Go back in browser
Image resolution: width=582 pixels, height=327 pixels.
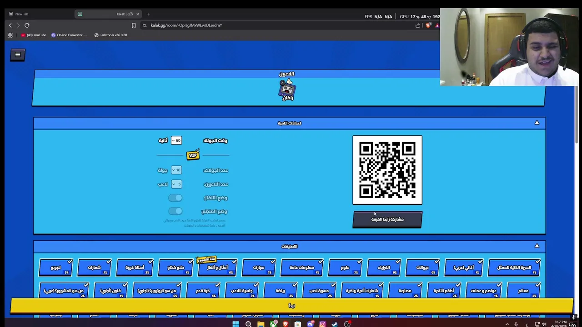tap(10, 25)
